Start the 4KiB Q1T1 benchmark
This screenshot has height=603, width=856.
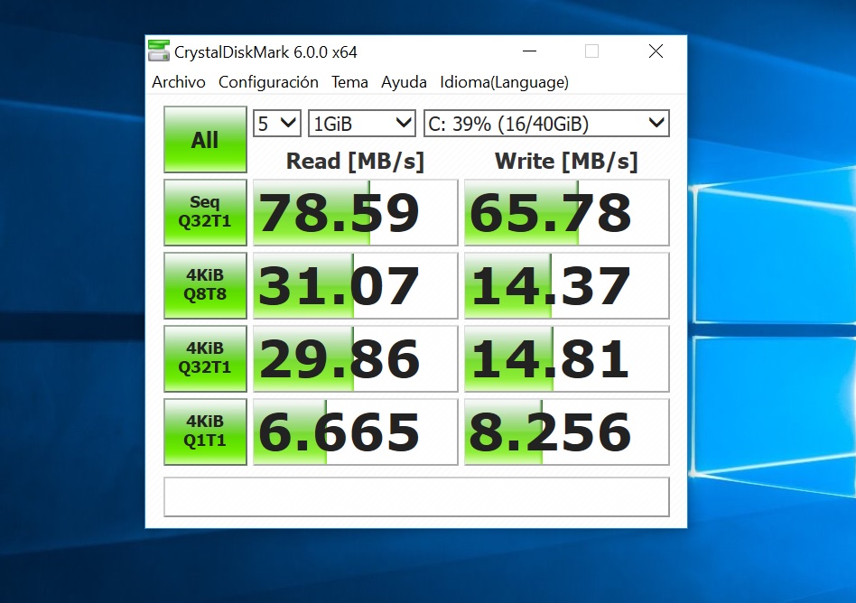click(205, 431)
